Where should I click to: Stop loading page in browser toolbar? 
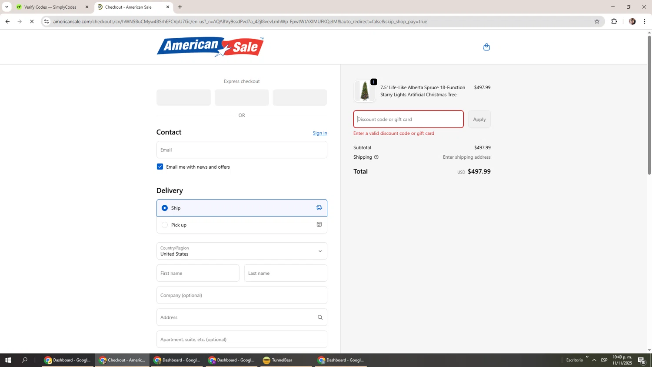click(x=32, y=21)
